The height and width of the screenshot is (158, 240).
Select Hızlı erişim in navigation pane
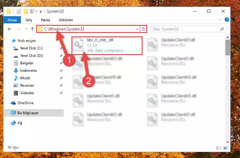click(x=27, y=41)
